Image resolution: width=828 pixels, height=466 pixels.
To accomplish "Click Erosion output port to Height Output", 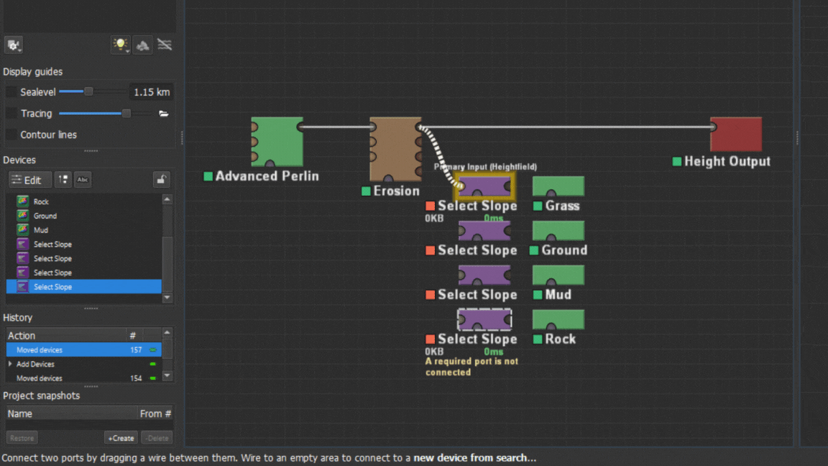I will [x=420, y=127].
